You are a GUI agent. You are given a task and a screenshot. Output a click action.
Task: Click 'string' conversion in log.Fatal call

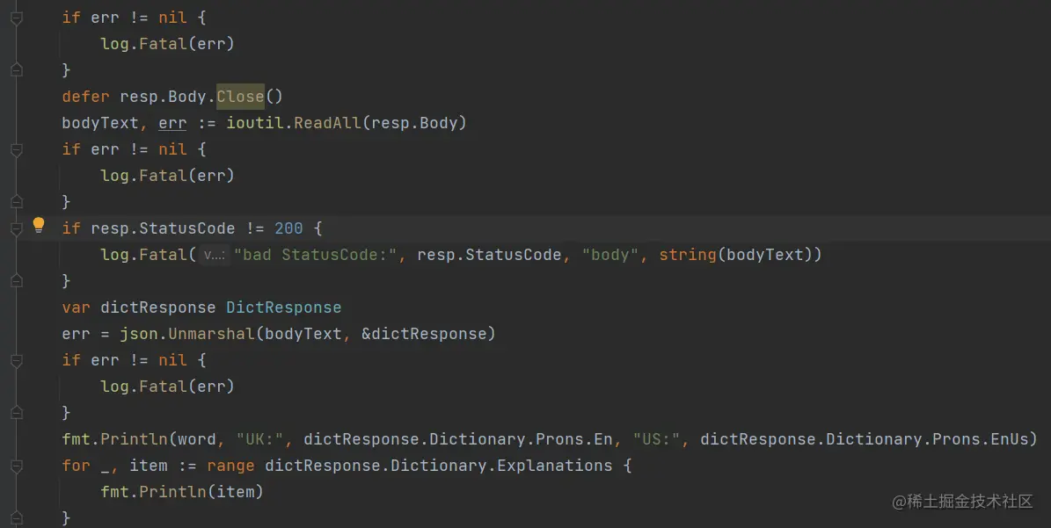688,255
